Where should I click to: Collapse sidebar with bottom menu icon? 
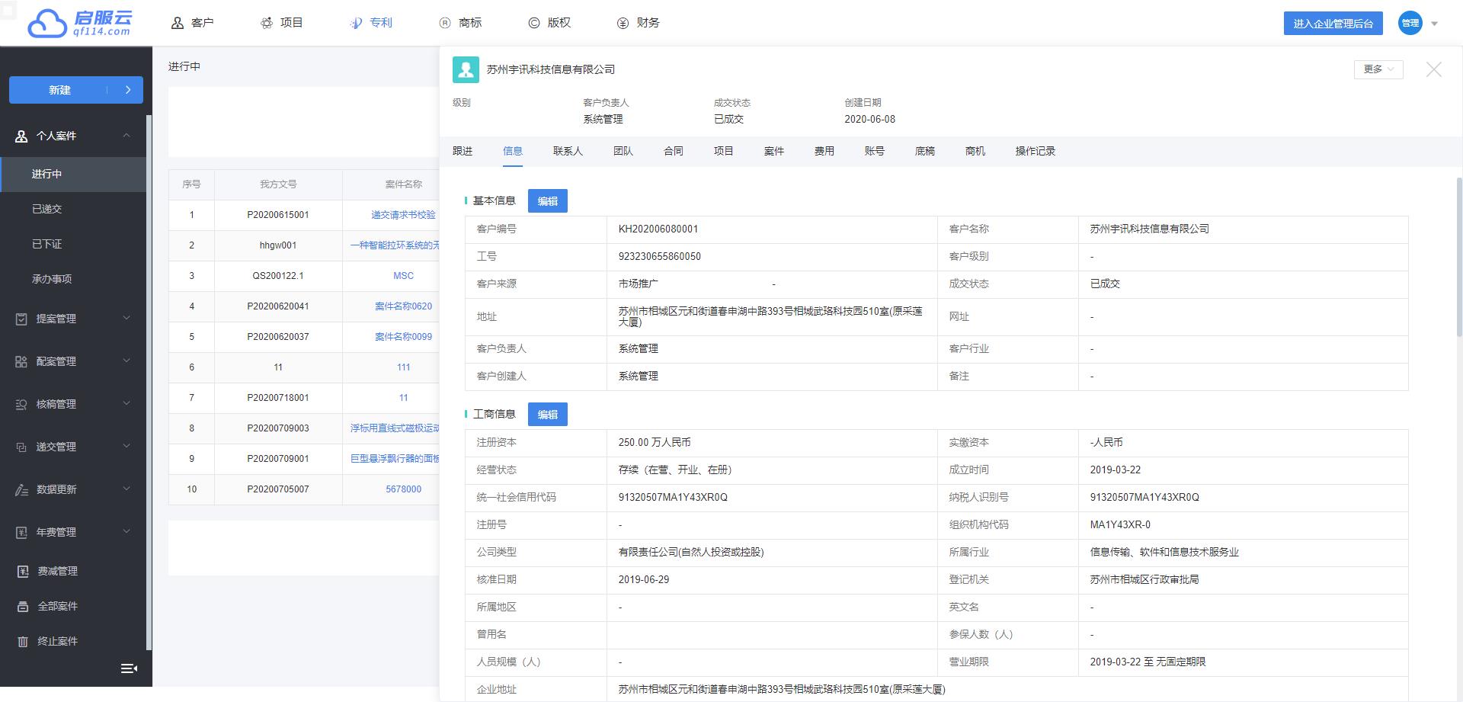coord(129,668)
